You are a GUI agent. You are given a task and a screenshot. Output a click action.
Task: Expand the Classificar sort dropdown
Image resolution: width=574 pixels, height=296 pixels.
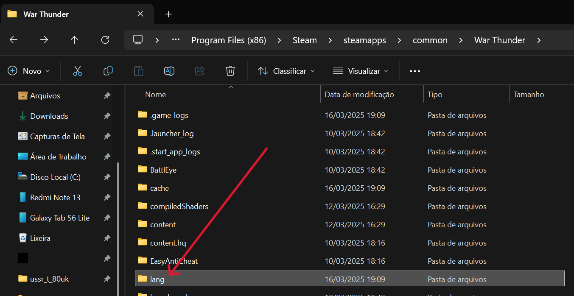(x=286, y=71)
